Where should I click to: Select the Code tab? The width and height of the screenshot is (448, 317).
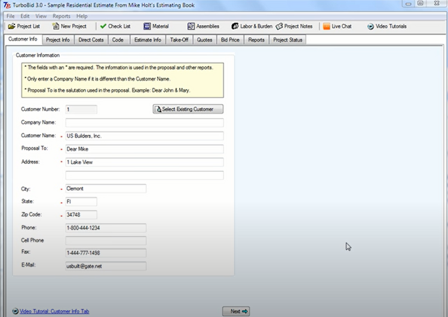tap(118, 40)
